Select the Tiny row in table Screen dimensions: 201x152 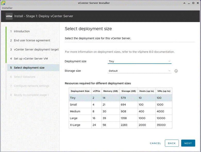(x=121, y=98)
